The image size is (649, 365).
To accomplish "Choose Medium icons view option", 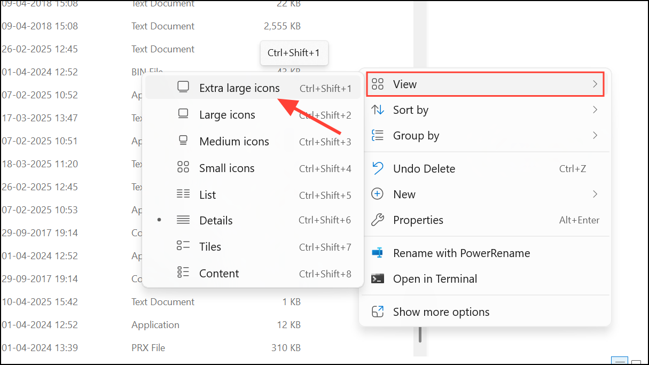I will tap(234, 141).
